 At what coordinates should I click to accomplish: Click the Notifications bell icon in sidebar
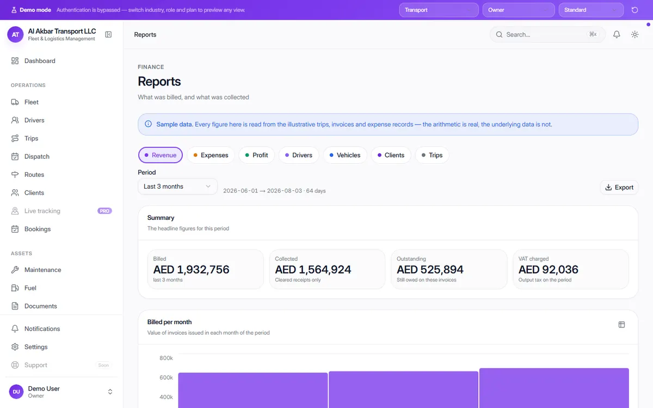tap(15, 329)
